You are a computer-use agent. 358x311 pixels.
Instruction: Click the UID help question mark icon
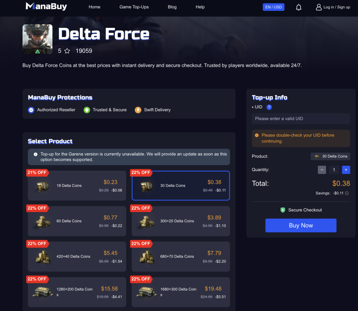tap(269, 107)
